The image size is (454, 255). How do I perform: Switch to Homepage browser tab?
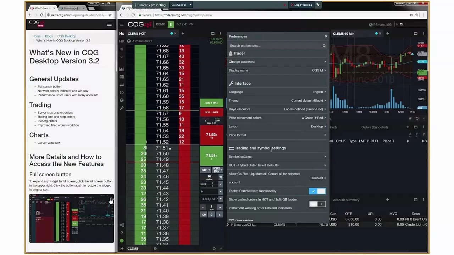[x=72, y=8]
